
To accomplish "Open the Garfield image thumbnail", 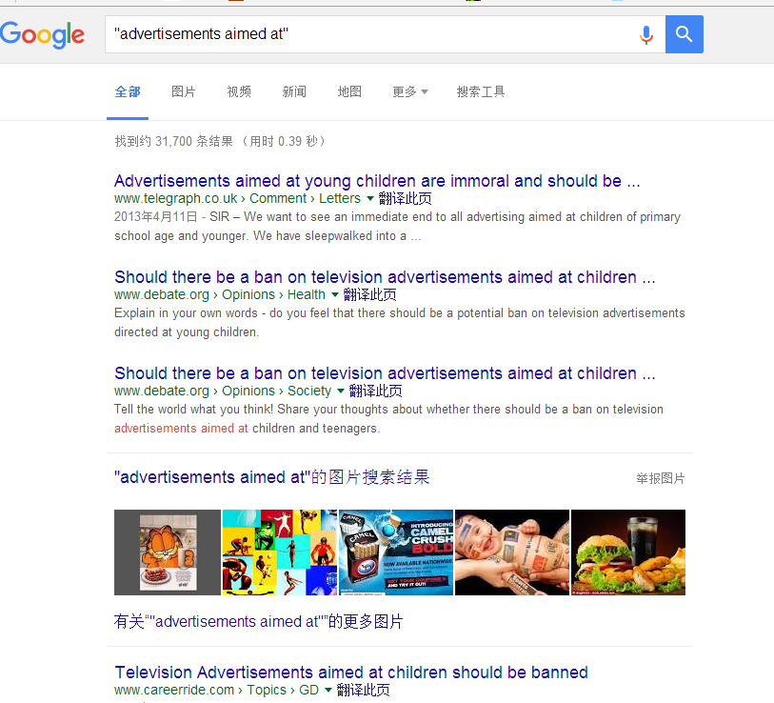I will [x=168, y=552].
